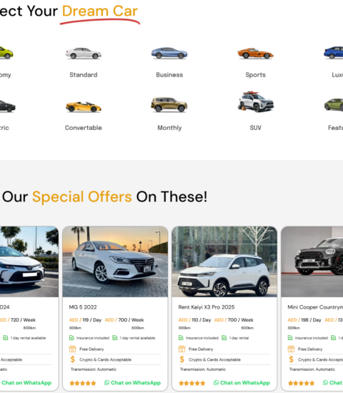Screen dimensions: 343x393
Task: Choose the blue Business car icon
Action: (169, 53)
